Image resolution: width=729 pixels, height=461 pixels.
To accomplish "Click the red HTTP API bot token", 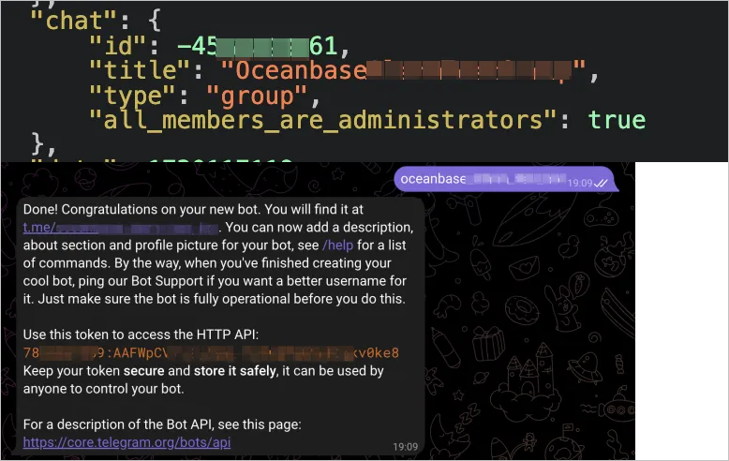I will point(211,353).
